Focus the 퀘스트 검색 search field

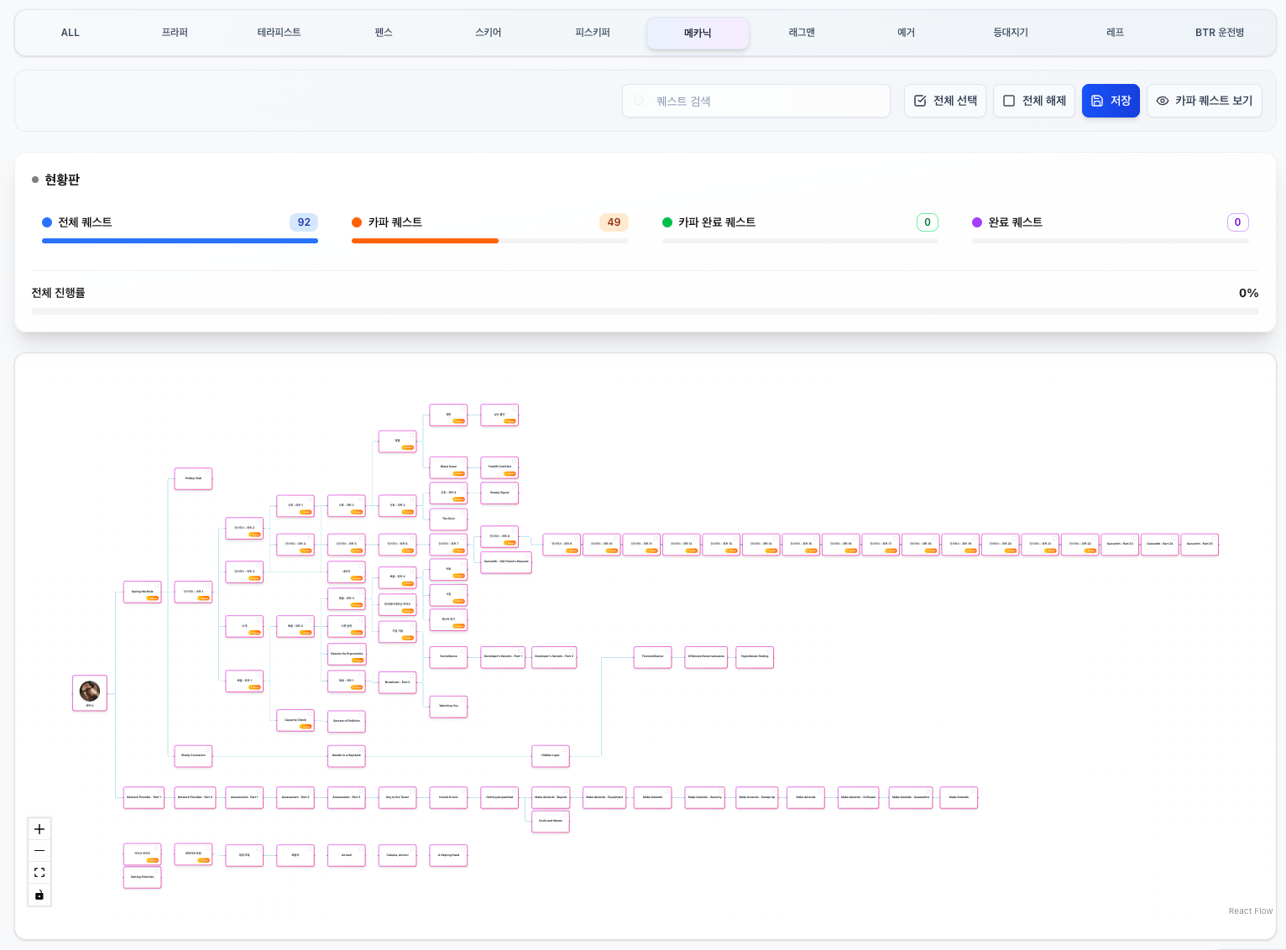[756, 101]
